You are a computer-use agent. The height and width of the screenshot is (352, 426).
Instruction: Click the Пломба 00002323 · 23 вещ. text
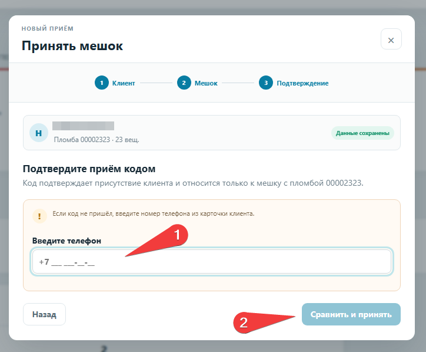96,140
